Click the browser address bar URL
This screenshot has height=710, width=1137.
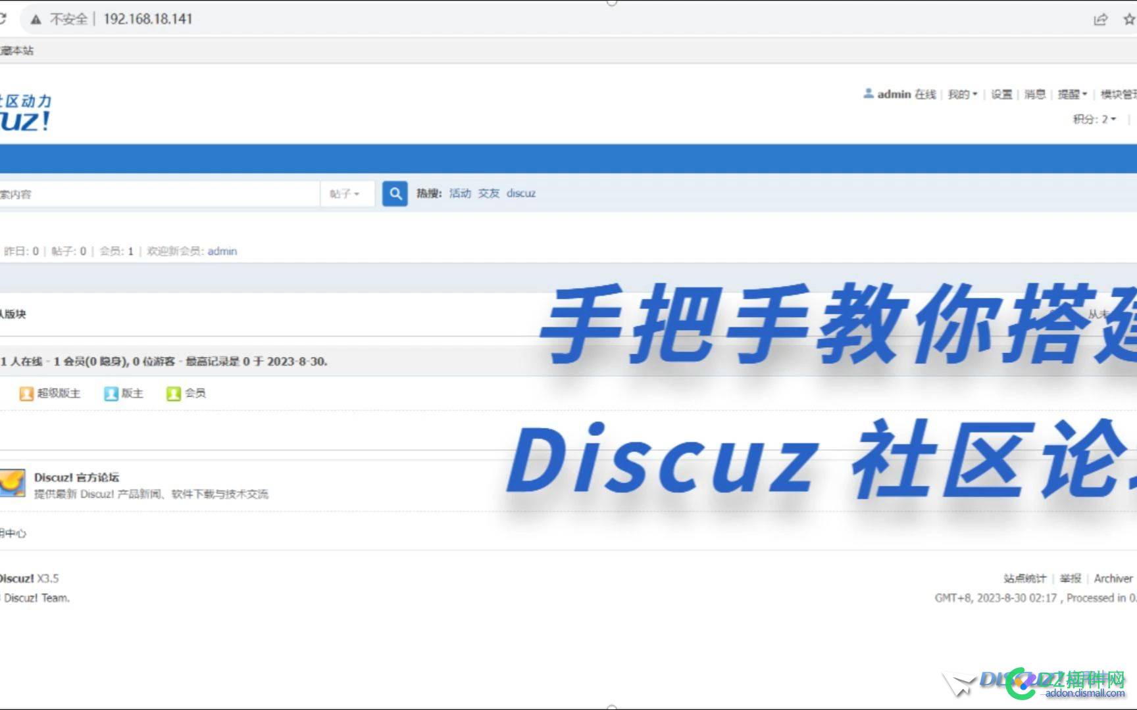[x=148, y=19]
